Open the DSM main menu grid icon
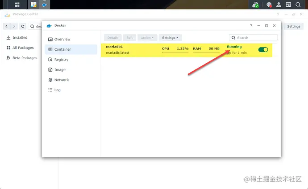This screenshot has width=308, height=189. point(17,4)
